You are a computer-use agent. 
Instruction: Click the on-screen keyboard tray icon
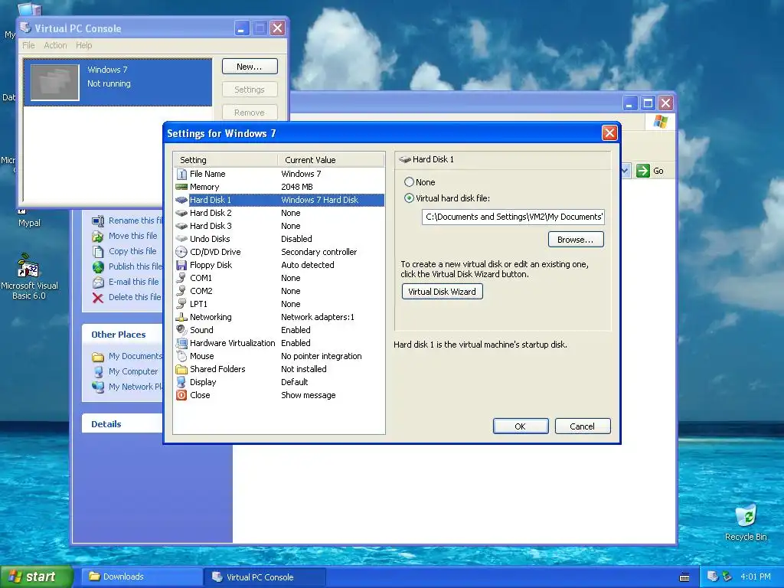[684, 577]
